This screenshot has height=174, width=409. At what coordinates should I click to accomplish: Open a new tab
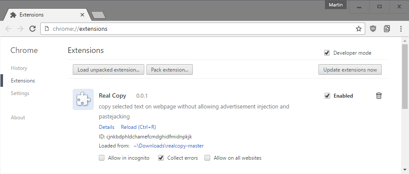[x=99, y=15]
